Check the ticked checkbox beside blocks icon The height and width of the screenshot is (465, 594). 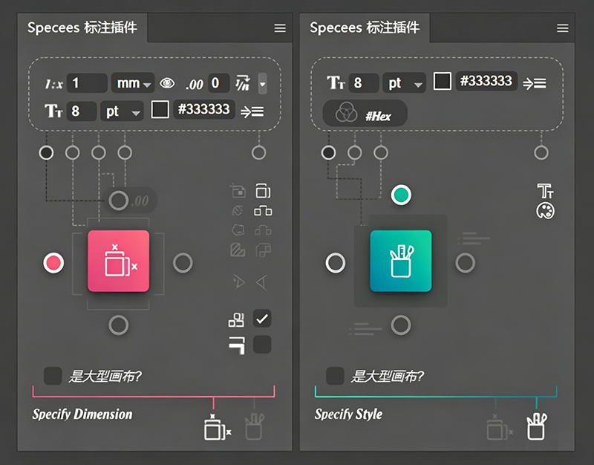[262, 319]
